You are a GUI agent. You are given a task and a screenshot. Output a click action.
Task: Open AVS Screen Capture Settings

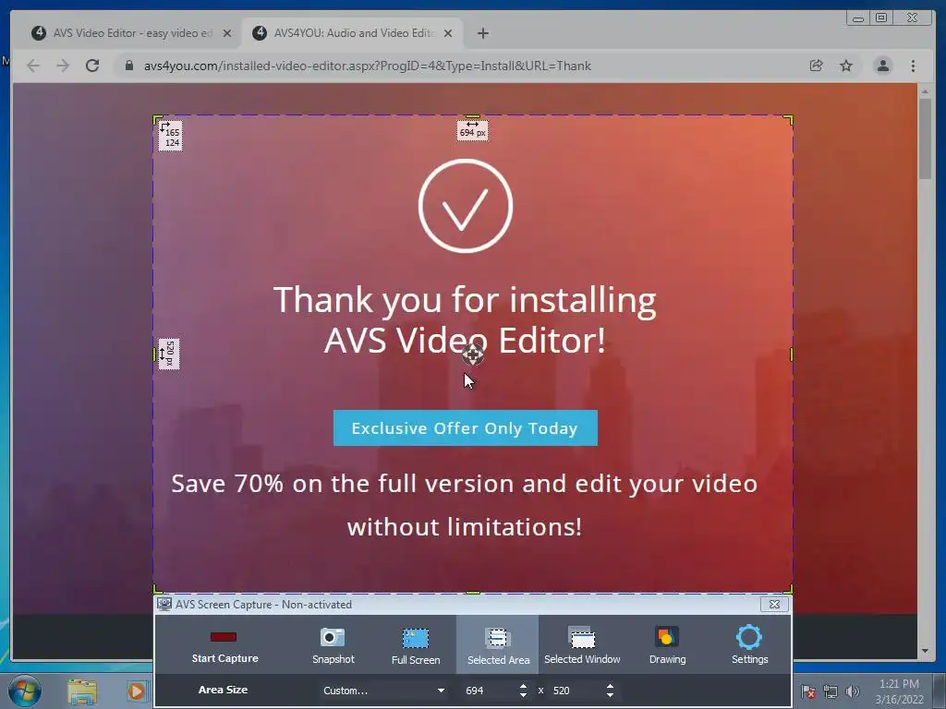(749, 645)
